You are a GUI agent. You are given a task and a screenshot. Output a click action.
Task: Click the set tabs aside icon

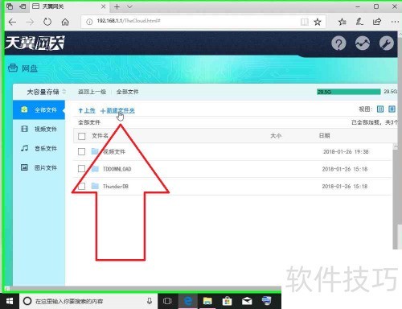pyautogui.click(x=23, y=6)
